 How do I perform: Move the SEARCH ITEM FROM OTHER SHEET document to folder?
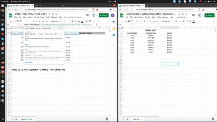point(53,14)
